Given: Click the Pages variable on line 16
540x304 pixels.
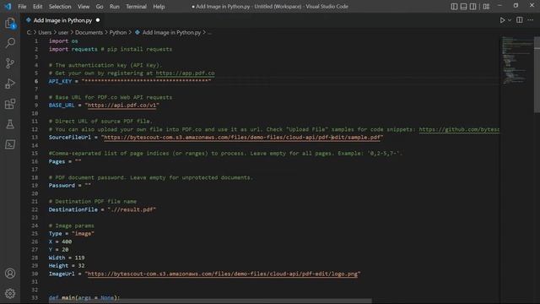Looking at the screenshot, I should pos(57,161).
